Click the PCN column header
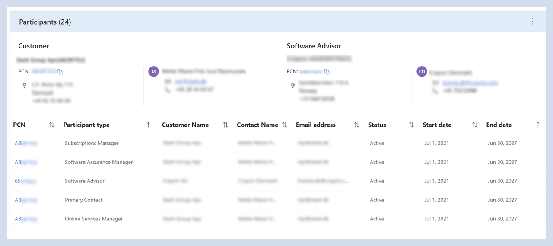 point(19,125)
